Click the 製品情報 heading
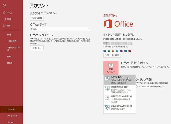The height and width of the screenshot is (124, 171). (110, 15)
